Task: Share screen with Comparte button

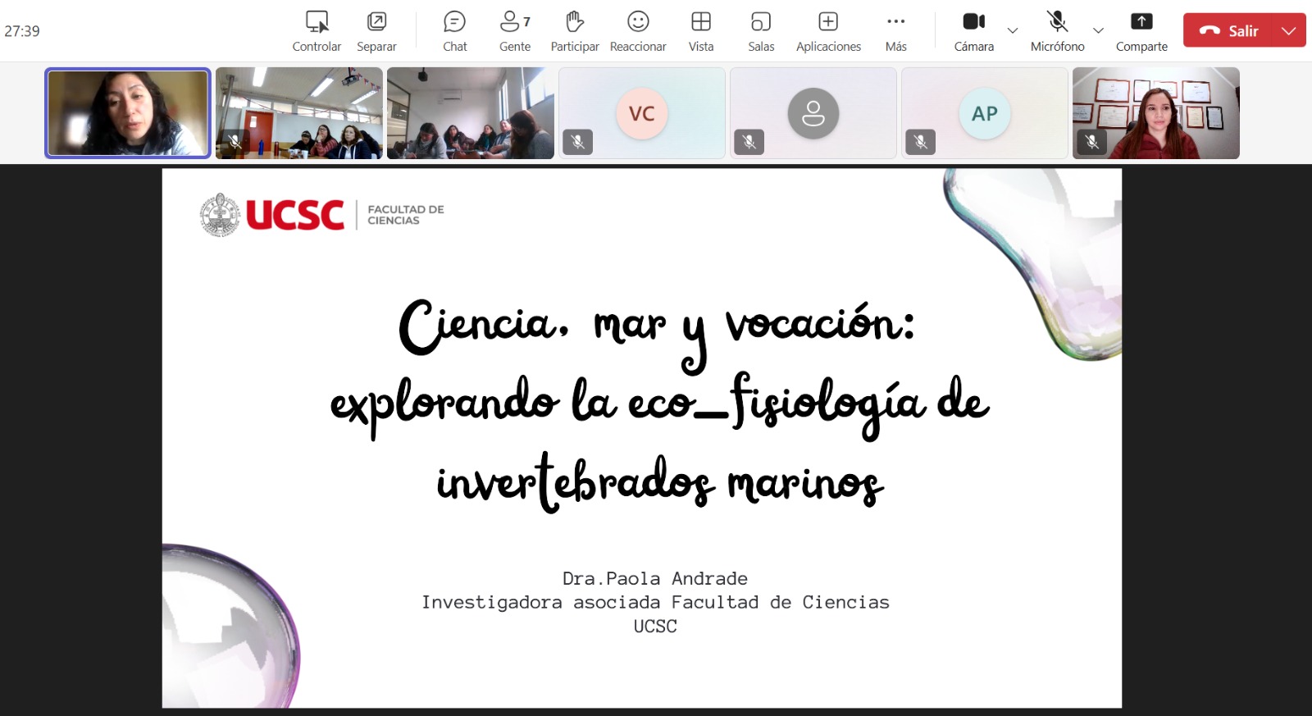Action: tap(1141, 31)
